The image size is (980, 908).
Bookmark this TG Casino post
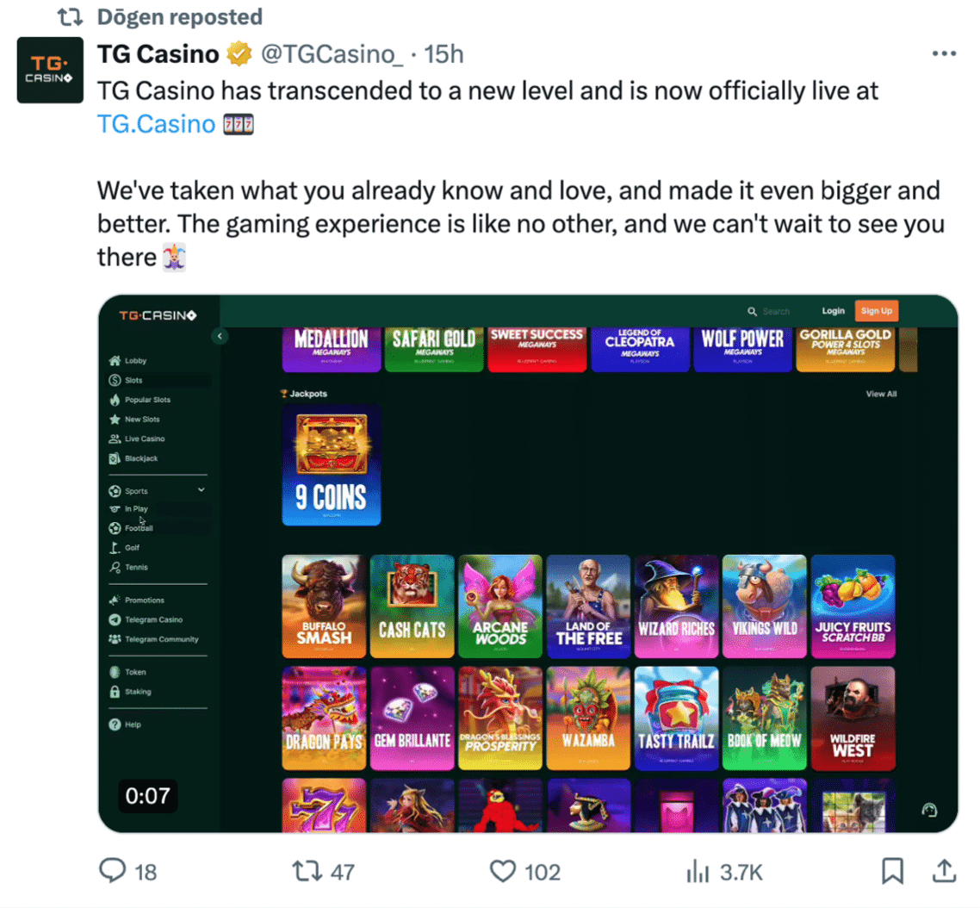coord(892,870)
